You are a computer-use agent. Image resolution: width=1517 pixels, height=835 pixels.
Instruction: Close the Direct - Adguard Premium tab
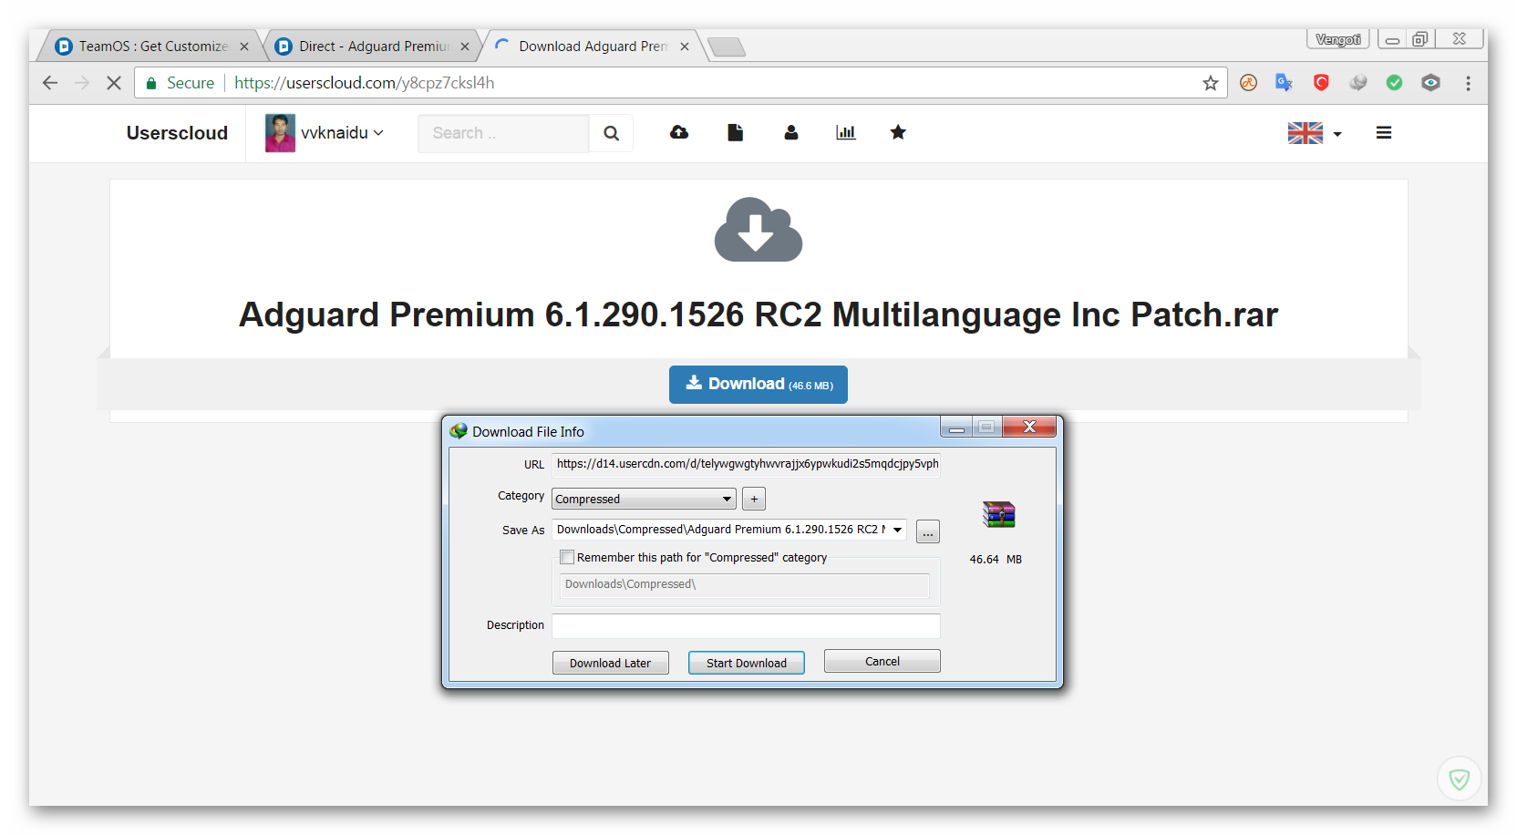[465, 46]
